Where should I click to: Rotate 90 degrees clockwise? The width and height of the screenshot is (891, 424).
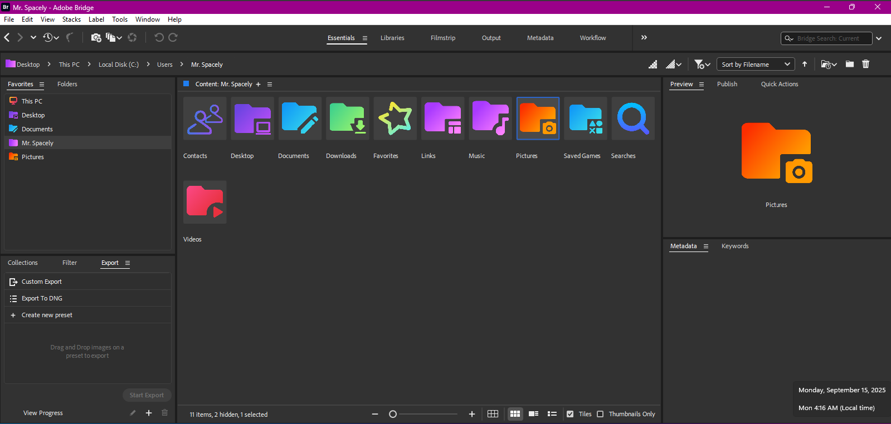click(173, 37)
